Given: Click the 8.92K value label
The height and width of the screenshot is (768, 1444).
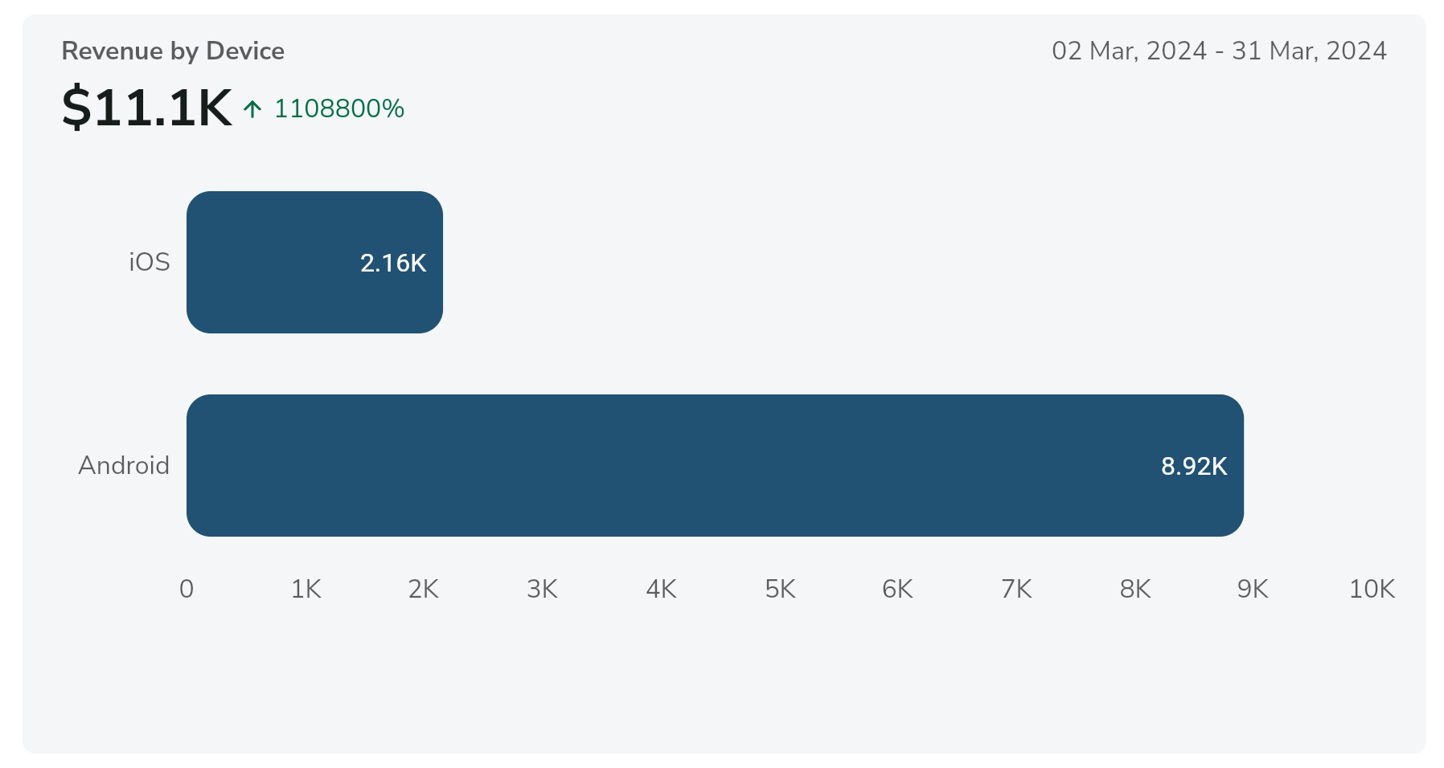Looking at the screenshot, I should coord(1194,466).
